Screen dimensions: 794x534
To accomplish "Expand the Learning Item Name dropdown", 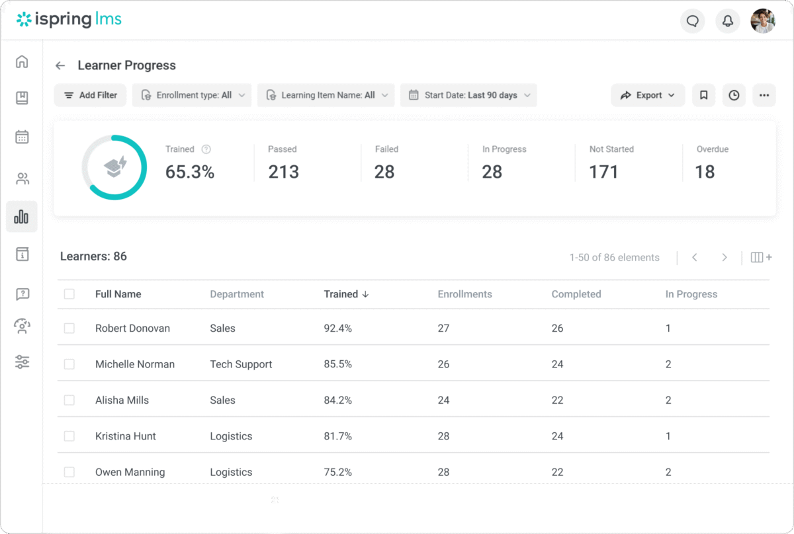I will [326, 95].
